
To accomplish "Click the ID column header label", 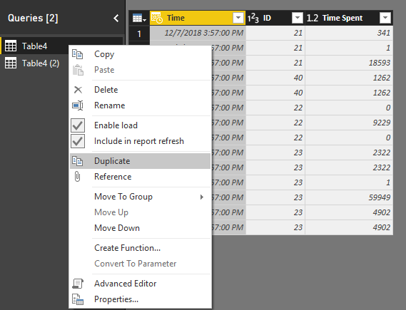I will coord(267,18).
